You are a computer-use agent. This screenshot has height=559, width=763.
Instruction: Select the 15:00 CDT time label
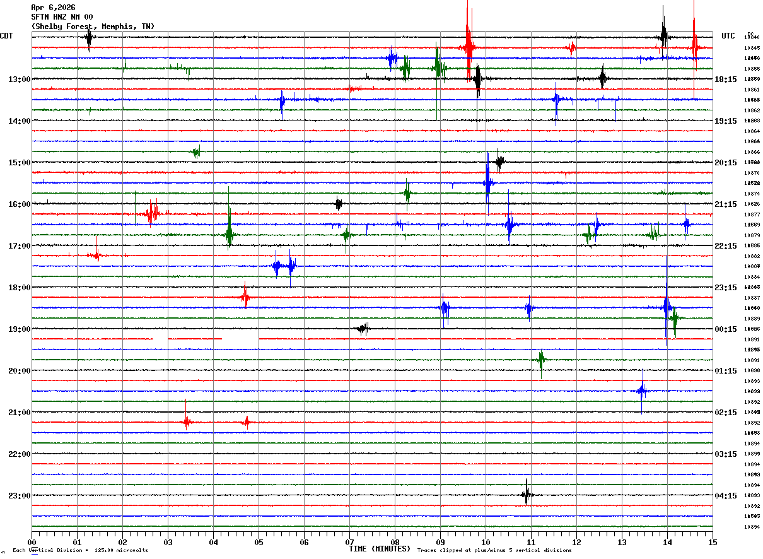point(20,163)
